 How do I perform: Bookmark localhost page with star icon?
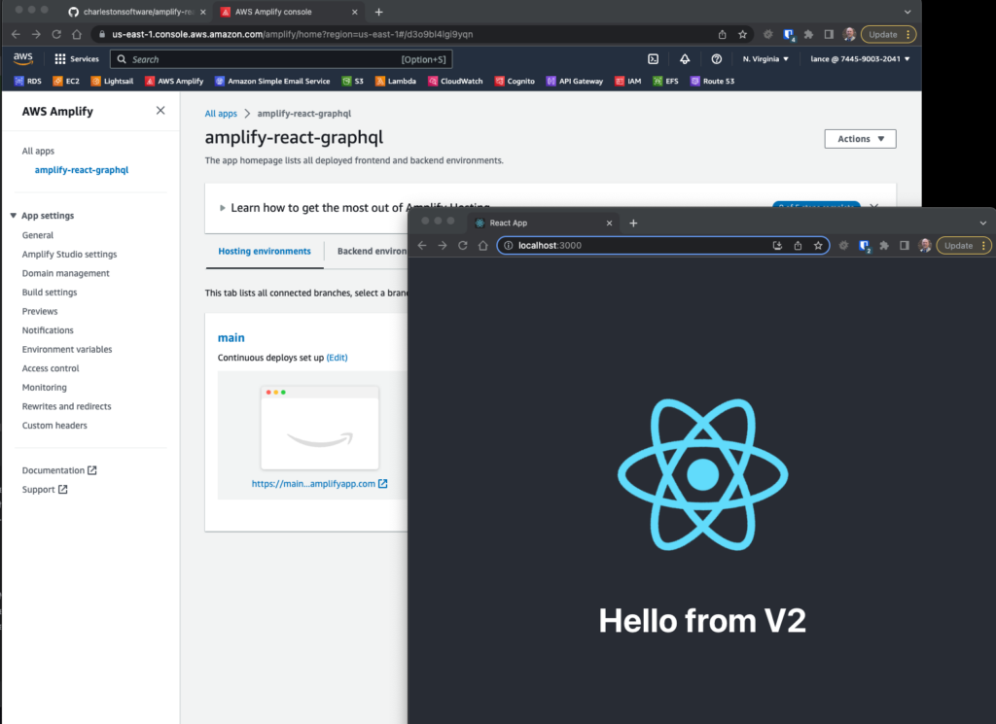pyautogui.click(x=818, y=246)
